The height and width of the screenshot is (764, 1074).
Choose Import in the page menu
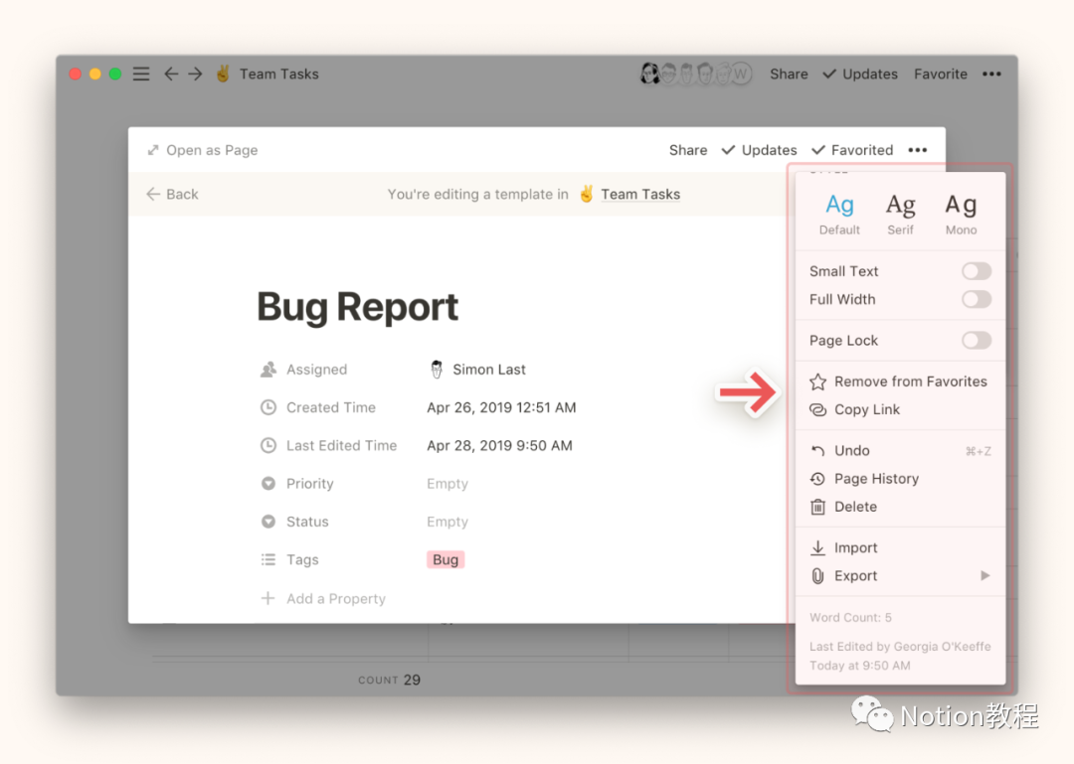855,547
